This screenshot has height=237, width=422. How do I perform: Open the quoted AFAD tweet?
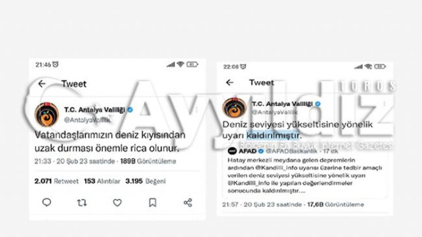point(305,172)
